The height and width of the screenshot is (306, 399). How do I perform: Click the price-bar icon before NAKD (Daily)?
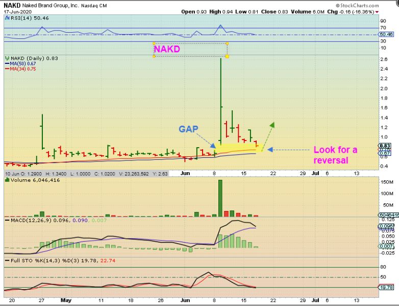[x=7, y=58]
